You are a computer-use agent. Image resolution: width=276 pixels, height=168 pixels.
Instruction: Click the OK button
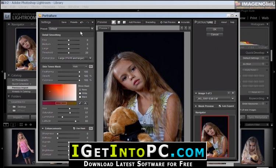tap(215, 29)
